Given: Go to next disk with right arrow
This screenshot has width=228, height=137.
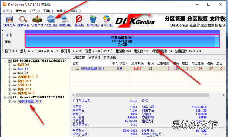Looking at the screenshot, I should click(11, 35).
